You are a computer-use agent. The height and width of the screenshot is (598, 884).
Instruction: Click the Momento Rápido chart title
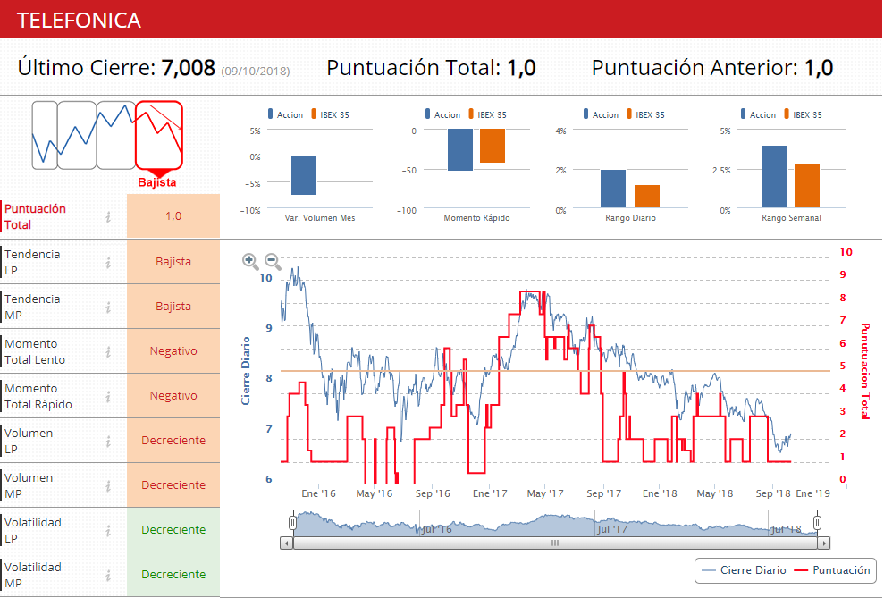pos(477,218)
